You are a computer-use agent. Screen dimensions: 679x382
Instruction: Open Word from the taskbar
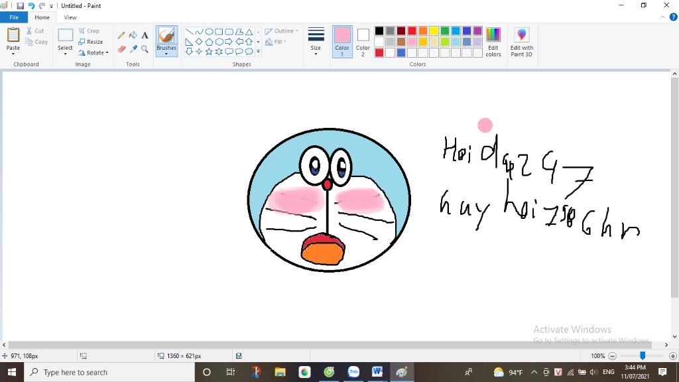(377, 372)
